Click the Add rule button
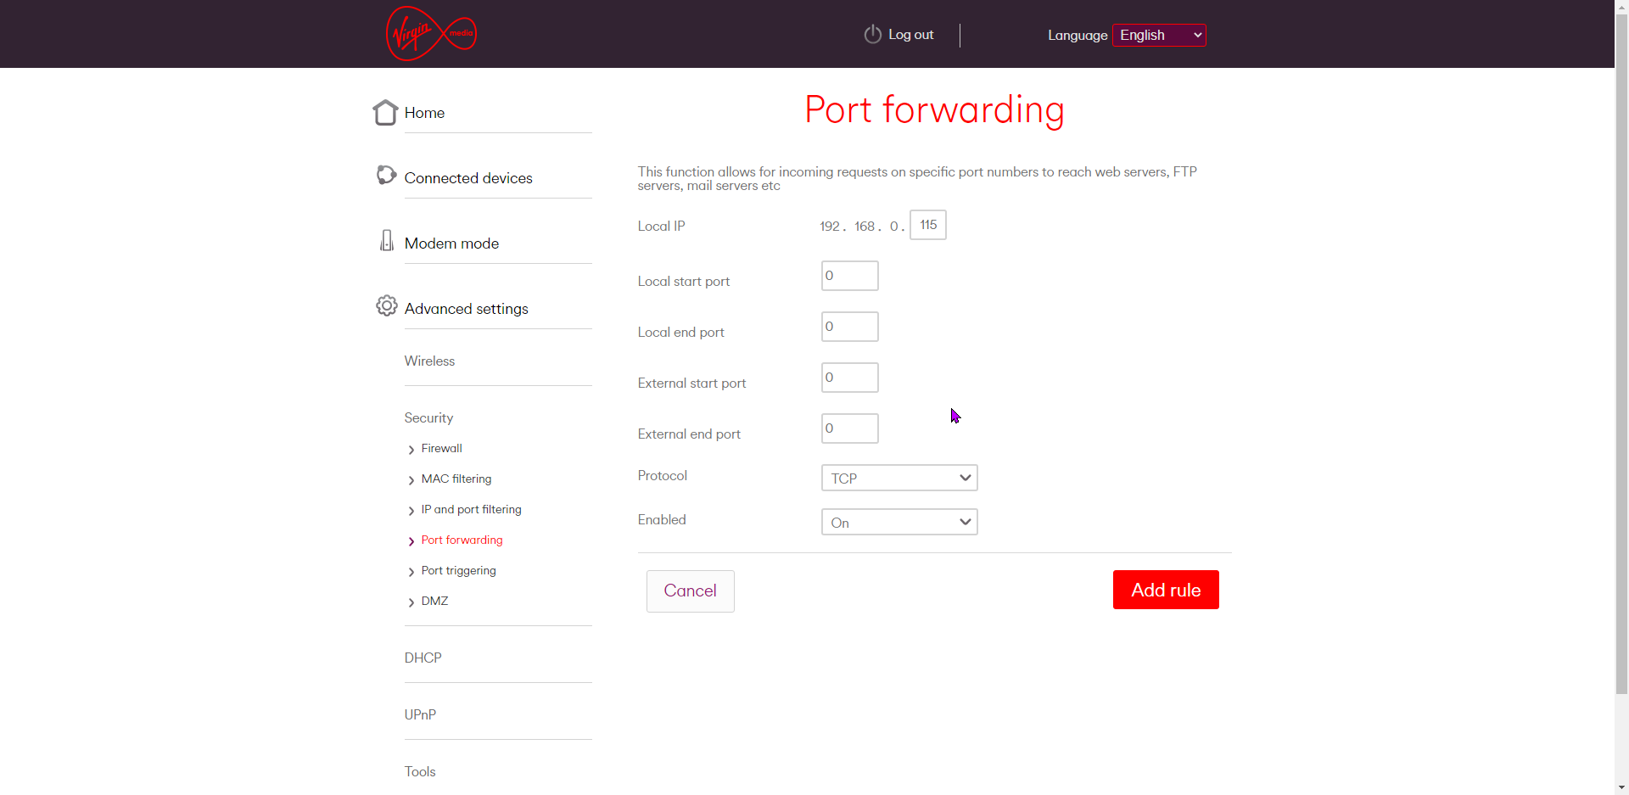Screen dimensions: 1629x795 1166,590
